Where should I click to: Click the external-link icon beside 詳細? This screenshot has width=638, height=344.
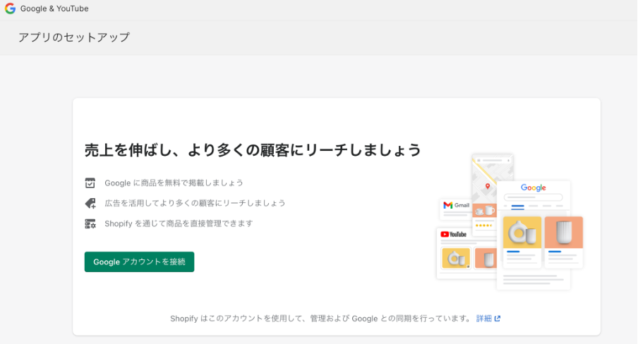(x=498, y=319)
